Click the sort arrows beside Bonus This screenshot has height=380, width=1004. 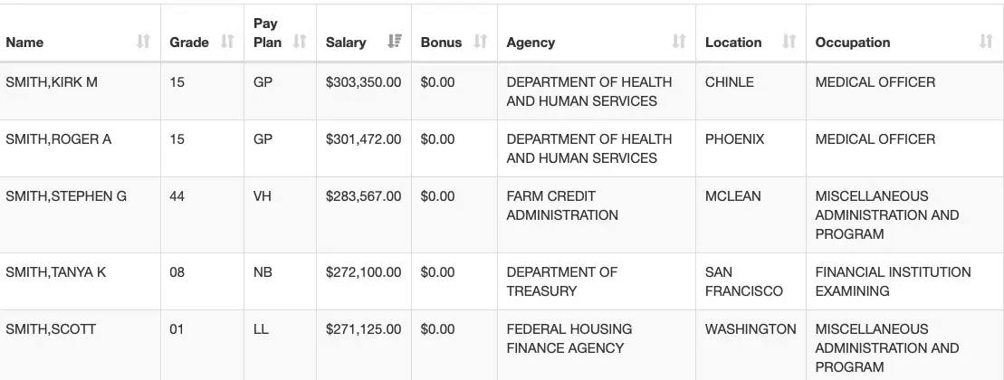[481, 42]
